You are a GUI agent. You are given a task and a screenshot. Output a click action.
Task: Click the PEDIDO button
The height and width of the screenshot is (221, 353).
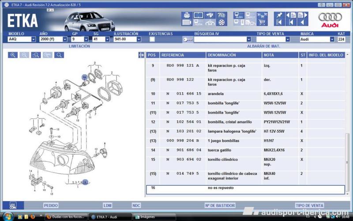pos(51,206)
